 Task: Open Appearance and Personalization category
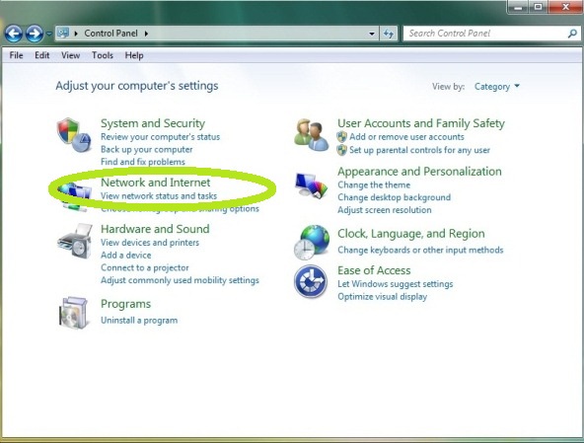pyautogui.click(x=419, y=172)
